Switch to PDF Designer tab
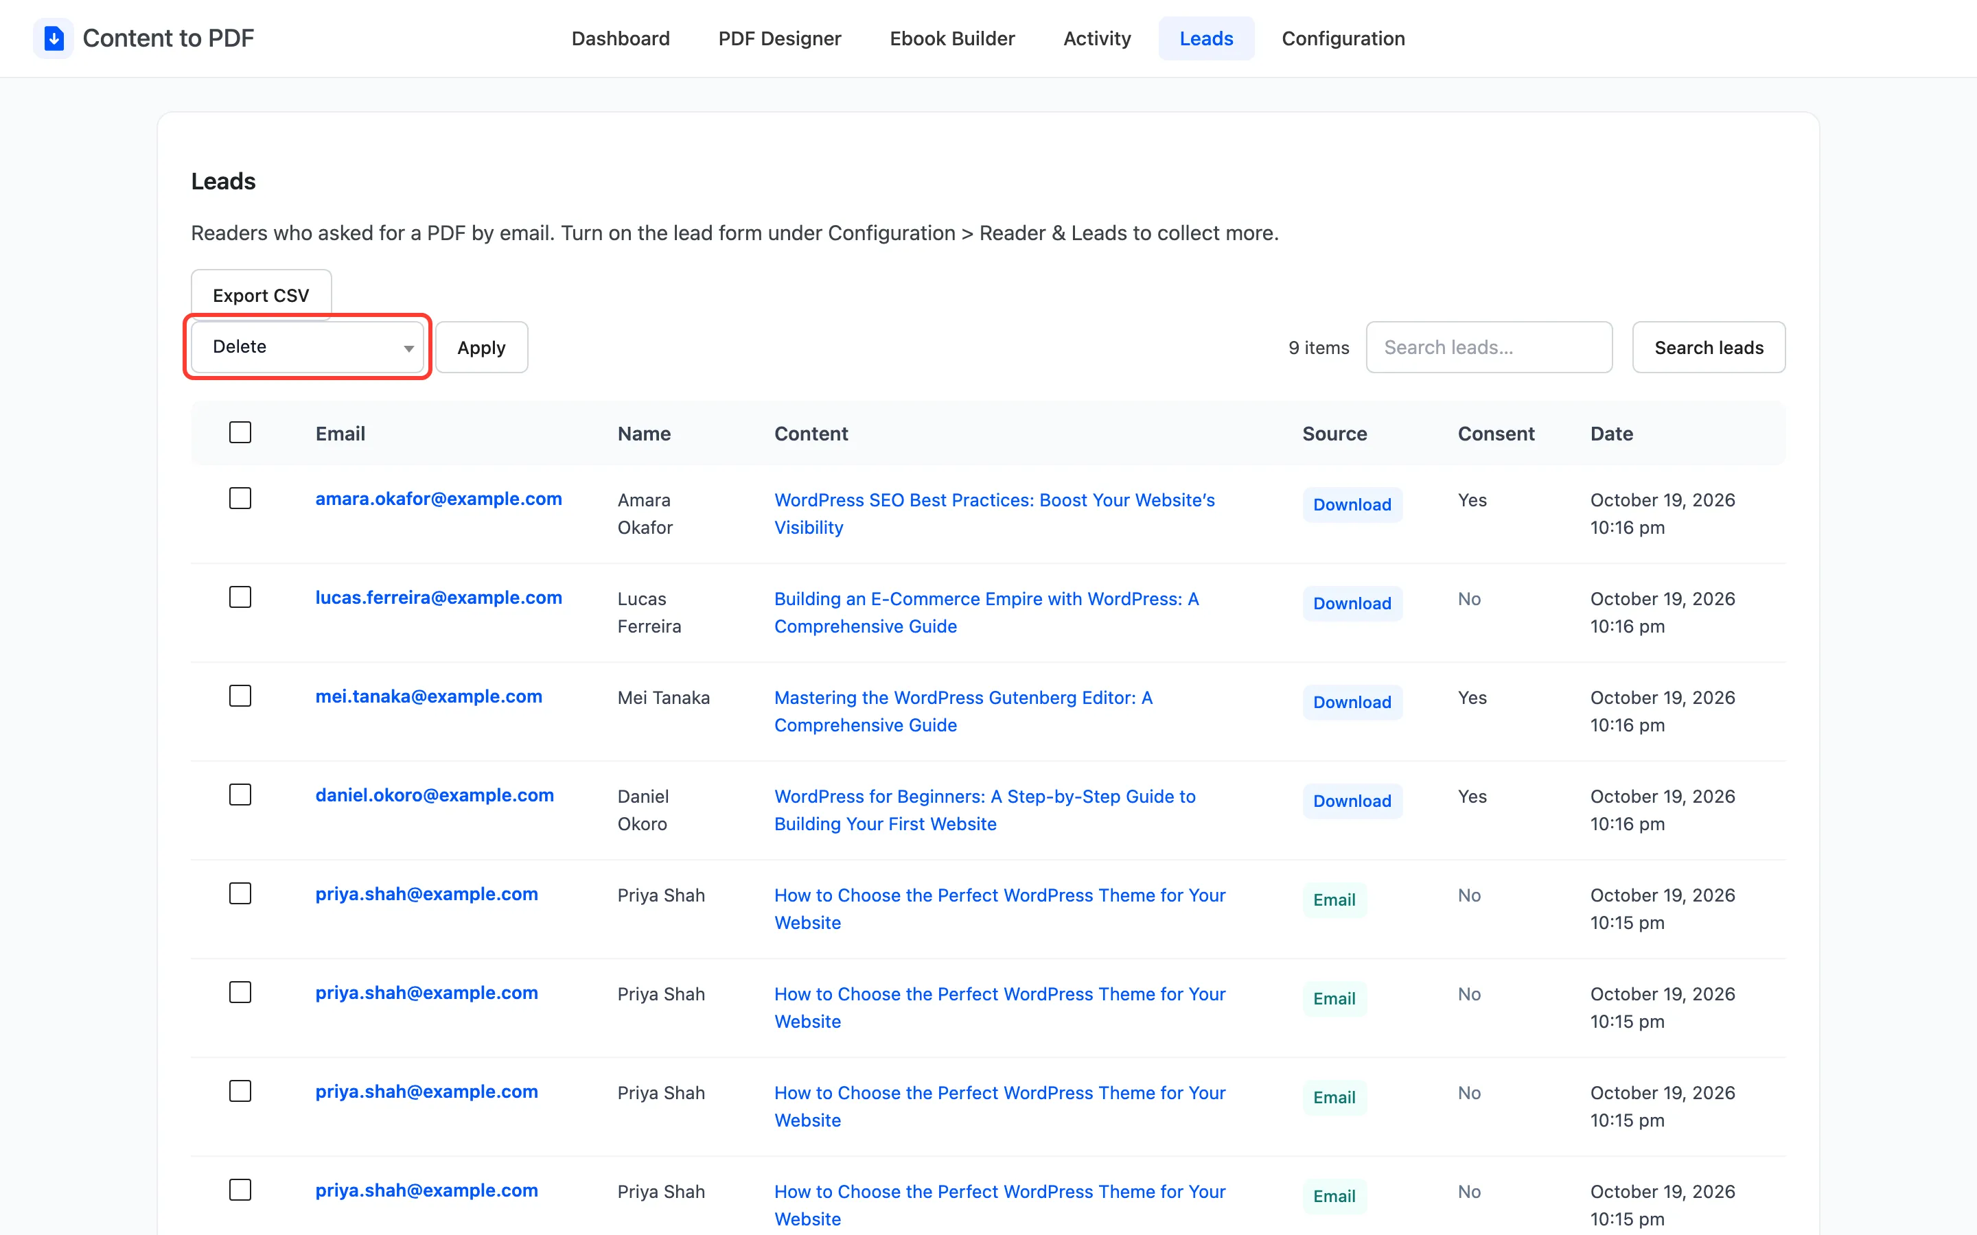The image size is (1977, 1235). coord(779,38)
